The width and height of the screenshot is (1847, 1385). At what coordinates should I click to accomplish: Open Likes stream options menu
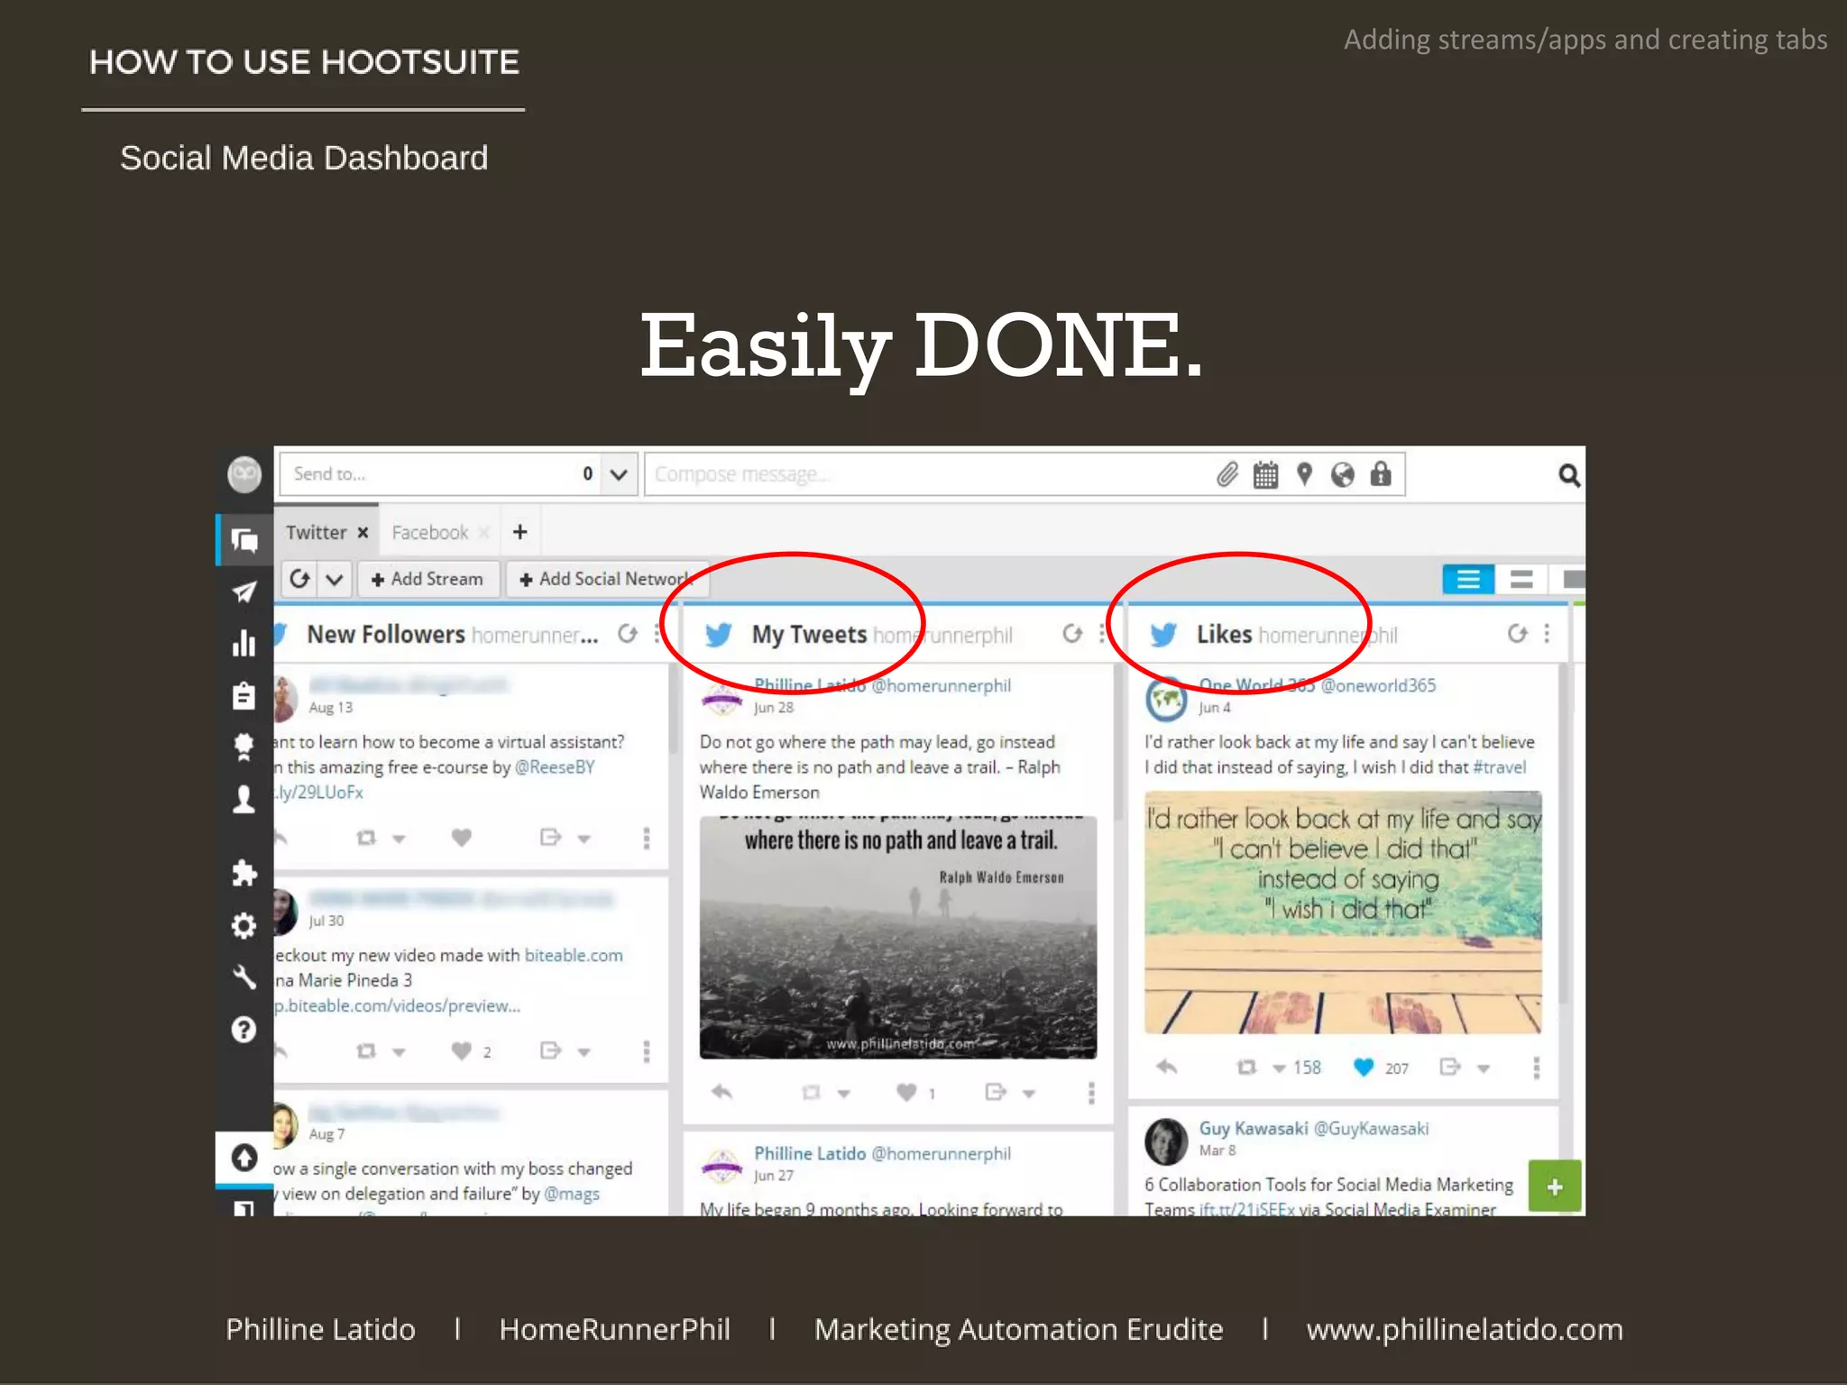point(1547,634)
